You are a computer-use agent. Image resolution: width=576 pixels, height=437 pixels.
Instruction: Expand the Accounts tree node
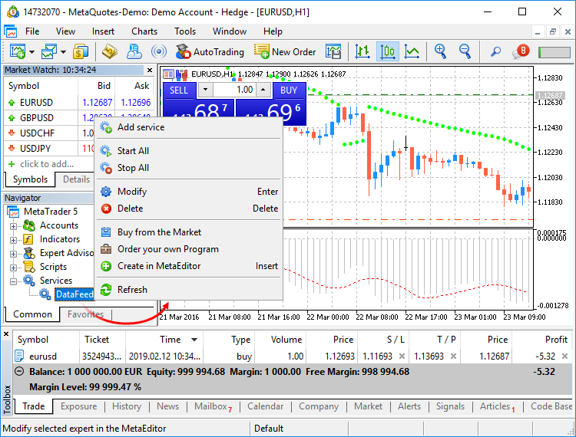13,225
